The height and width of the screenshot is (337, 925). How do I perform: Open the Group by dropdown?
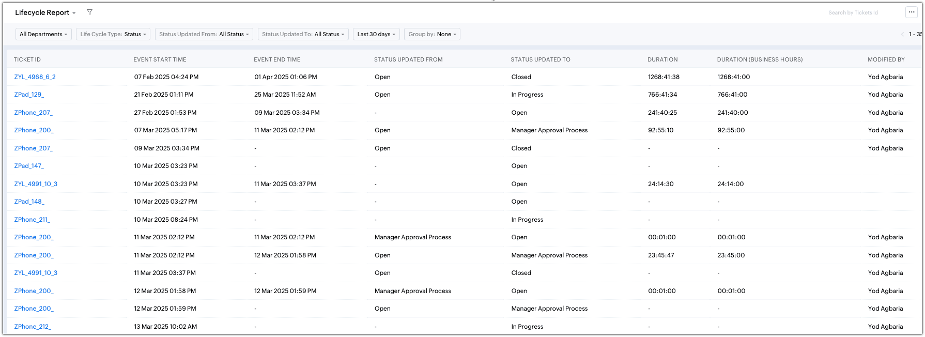pyautogui.click(x=432, y=34)
